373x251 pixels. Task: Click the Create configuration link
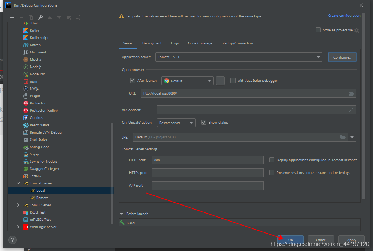click(344, 16)
